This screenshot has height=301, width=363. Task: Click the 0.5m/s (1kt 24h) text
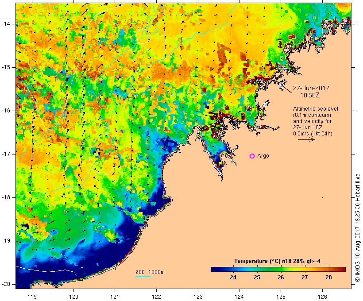click(x=313, y=134)
